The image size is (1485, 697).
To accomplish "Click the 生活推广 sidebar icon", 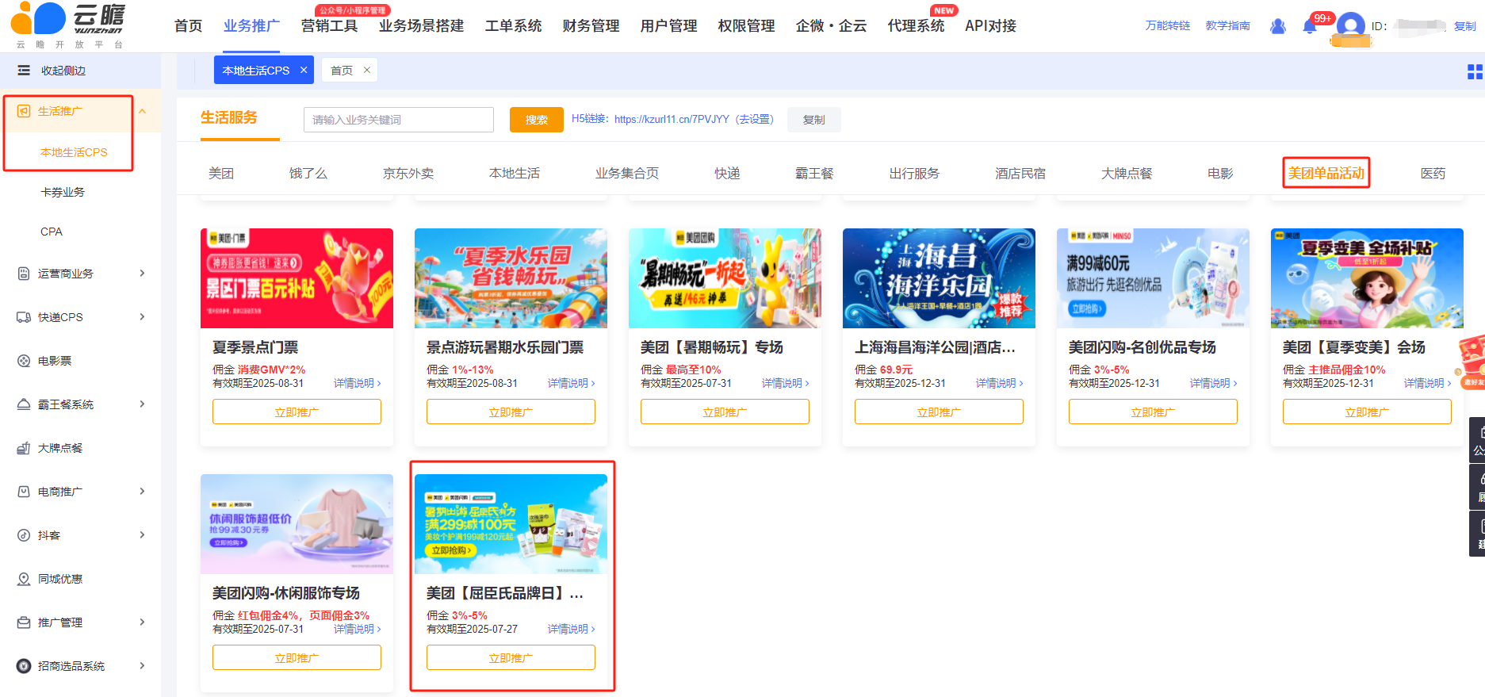I will 24,111.
